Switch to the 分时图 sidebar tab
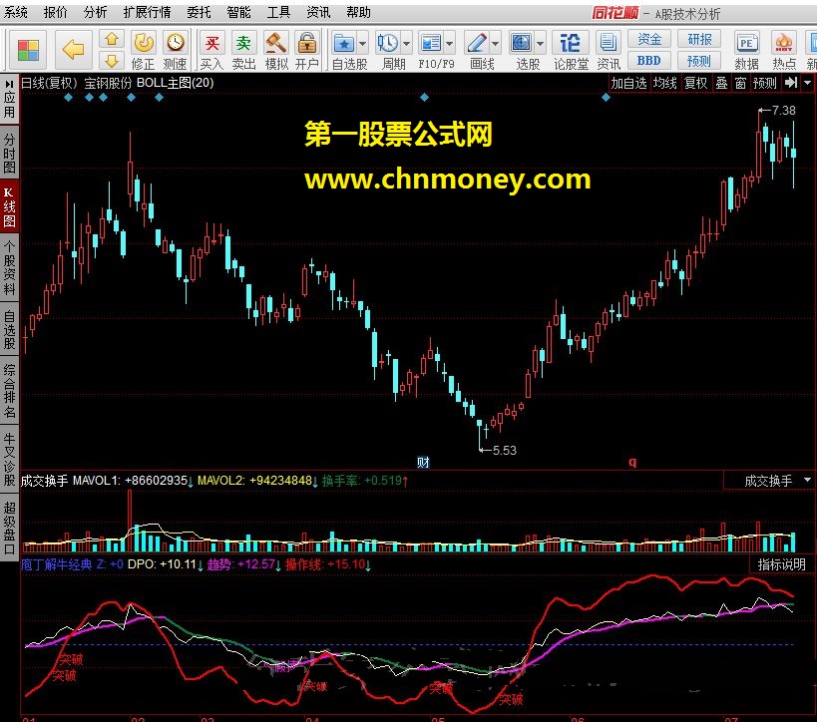The image size is (817, 722). click(9, 154)
